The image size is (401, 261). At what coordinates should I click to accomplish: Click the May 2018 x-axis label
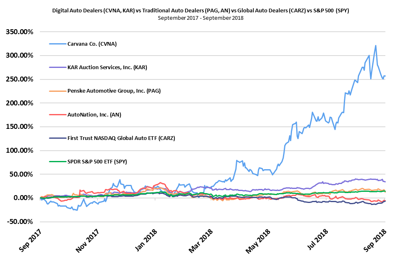pos(258,241)
